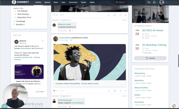Image resolution: width=179 pixels, height=109 pixels.
Task: Like Rebecca Jones's comment
Action: [x=70, y=31]
